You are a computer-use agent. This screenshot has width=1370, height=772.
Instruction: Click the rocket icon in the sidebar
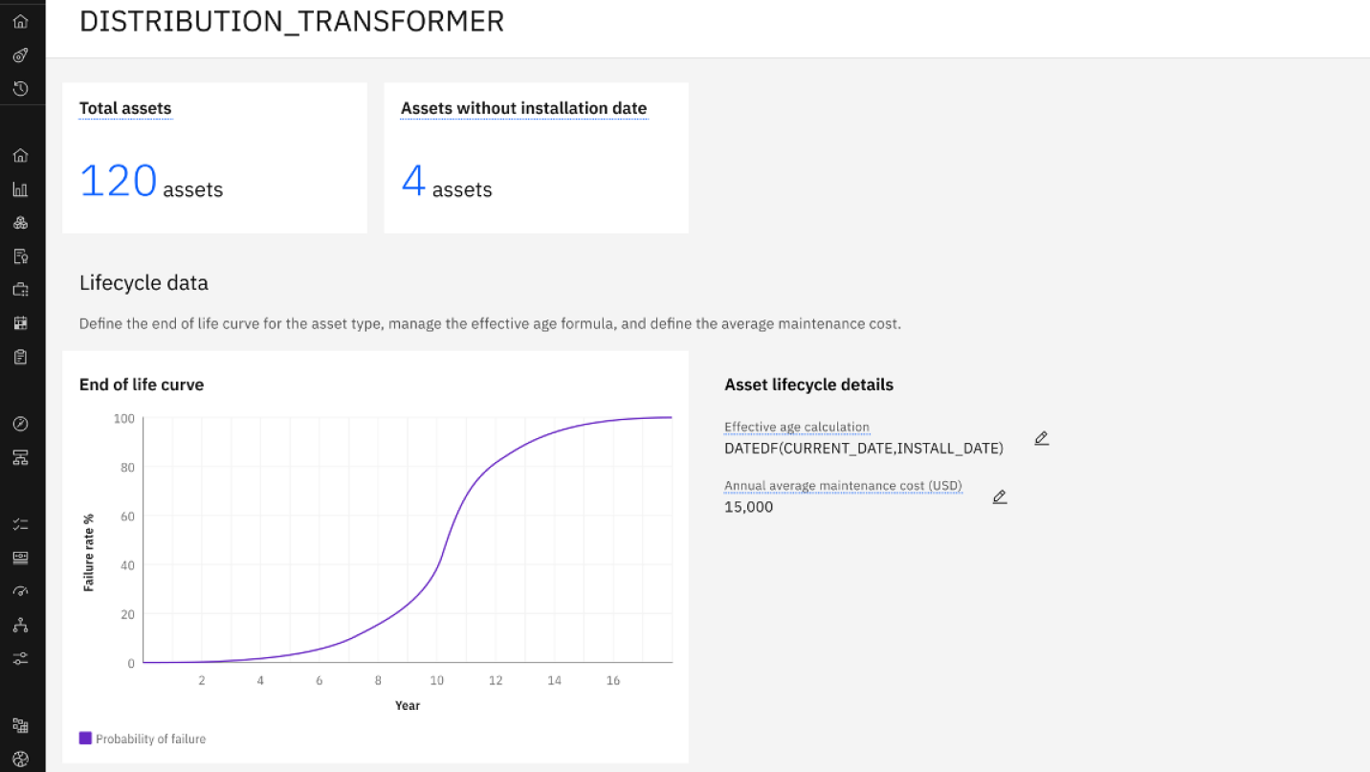[20, 55]
